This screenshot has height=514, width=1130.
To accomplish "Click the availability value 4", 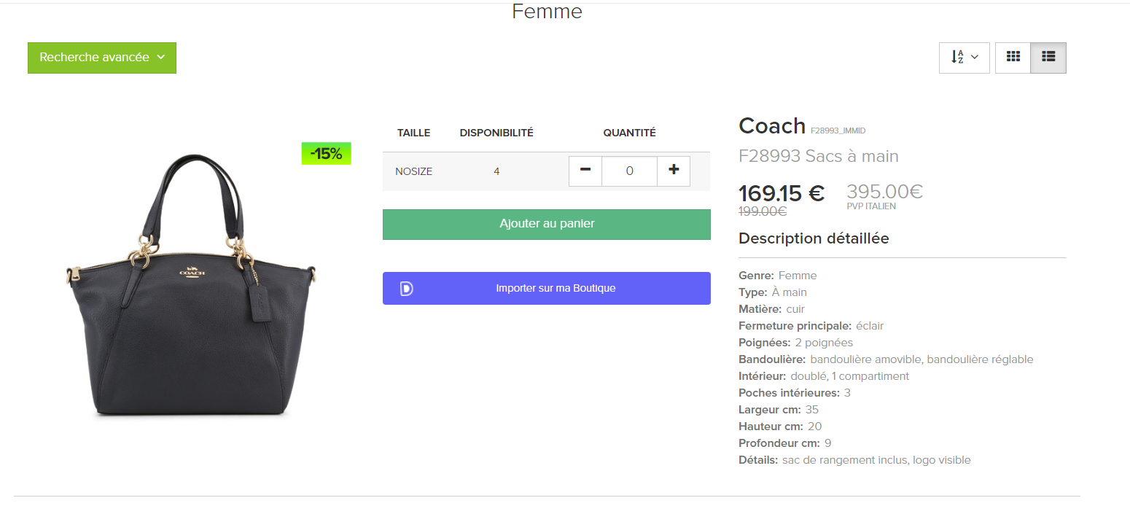I will coord(496,172).
